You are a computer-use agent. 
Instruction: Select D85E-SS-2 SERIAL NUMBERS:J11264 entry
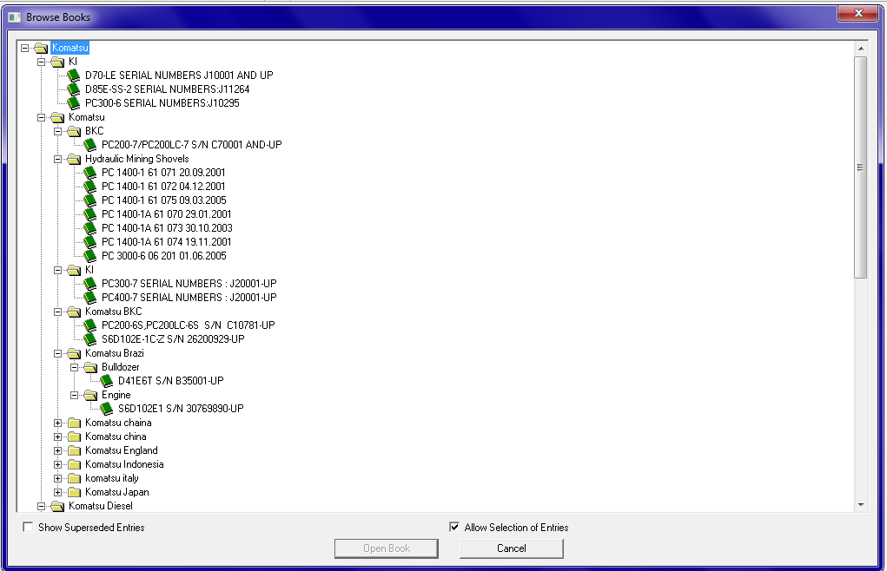(168, 89)
